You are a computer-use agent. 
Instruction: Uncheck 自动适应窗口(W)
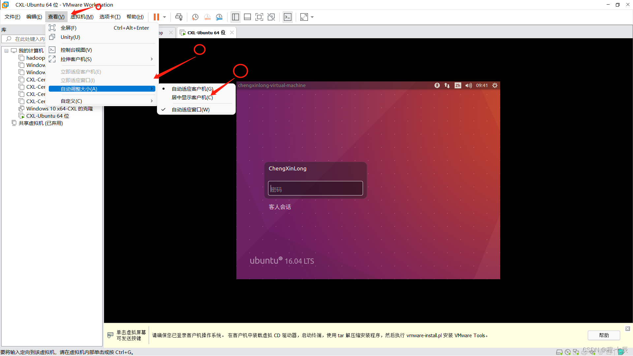pyautogui.click(x=191, y=109)
